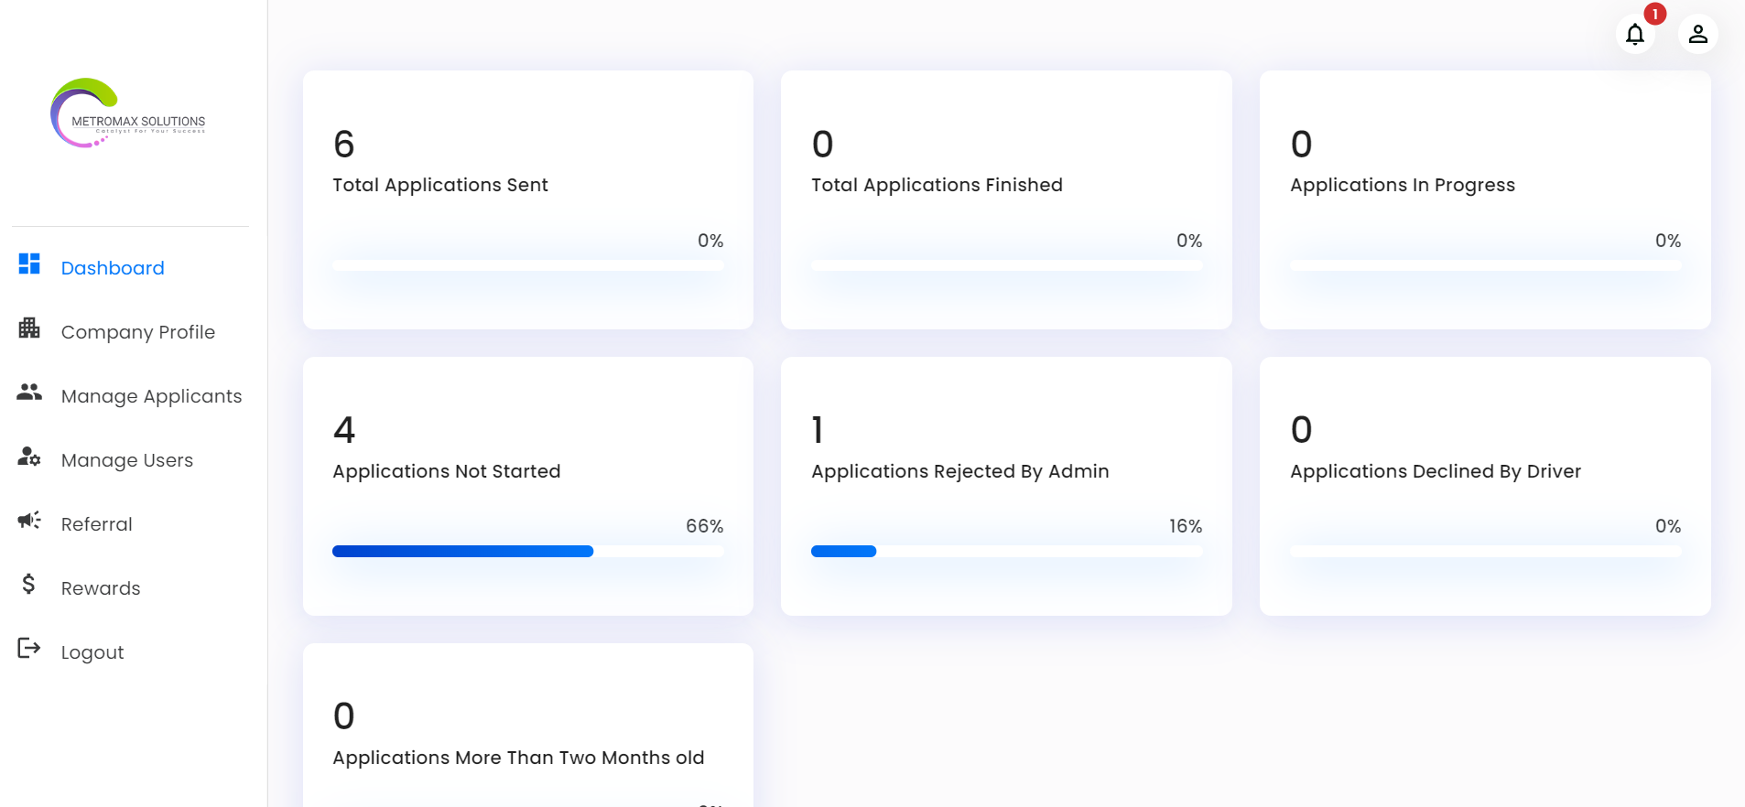Image resolution: width=1745 pixels, height=807 pixels.
Task: Select Manage Users in sidebar
Action: pyautogui.click(x=127, y=460)
